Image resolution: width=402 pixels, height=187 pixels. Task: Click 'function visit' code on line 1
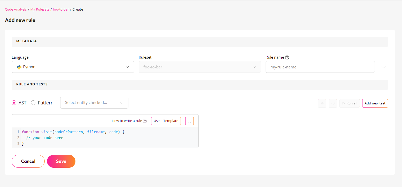click(x=37, y=132)
